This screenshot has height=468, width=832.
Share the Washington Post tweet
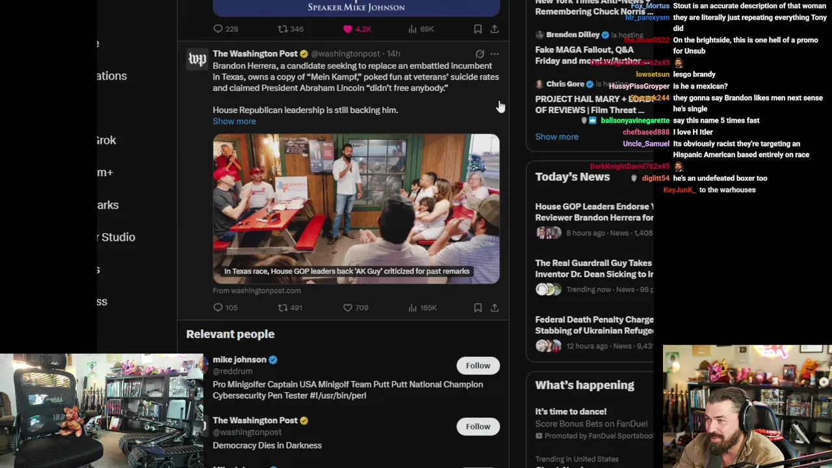point(495,307)
